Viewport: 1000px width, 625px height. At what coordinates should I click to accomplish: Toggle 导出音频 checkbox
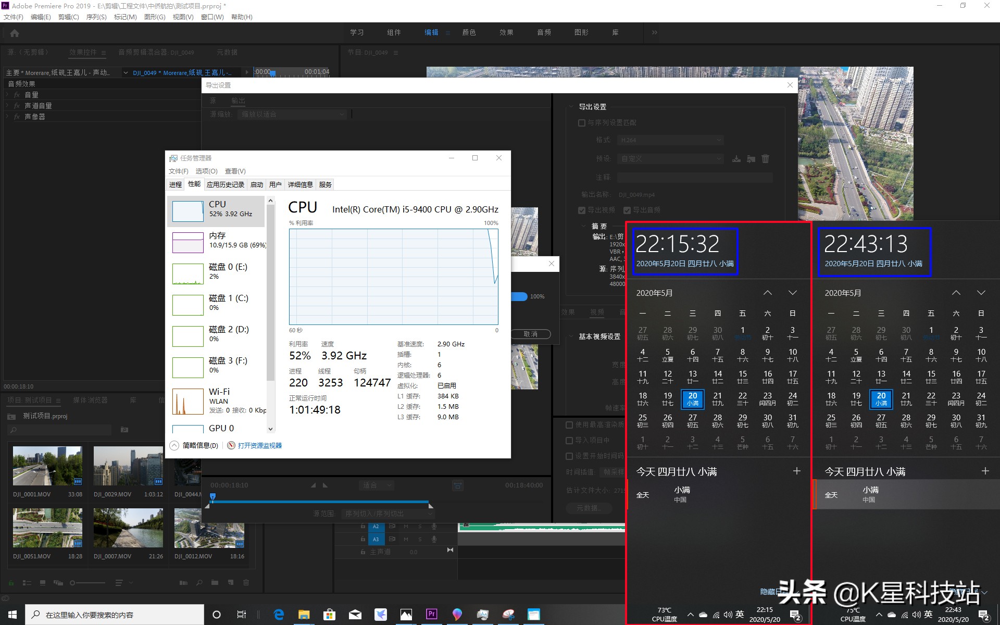point(627,210)
